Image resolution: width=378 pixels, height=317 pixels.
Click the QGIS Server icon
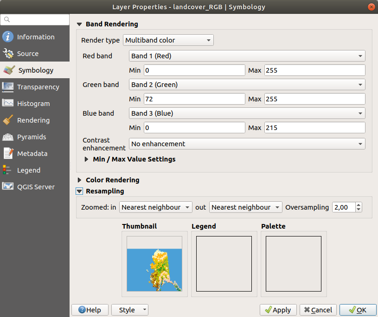point(8,187)
